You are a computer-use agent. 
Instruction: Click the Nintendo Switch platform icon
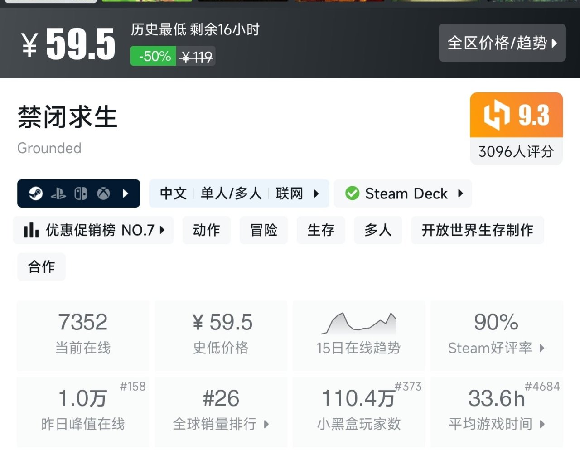81,194
